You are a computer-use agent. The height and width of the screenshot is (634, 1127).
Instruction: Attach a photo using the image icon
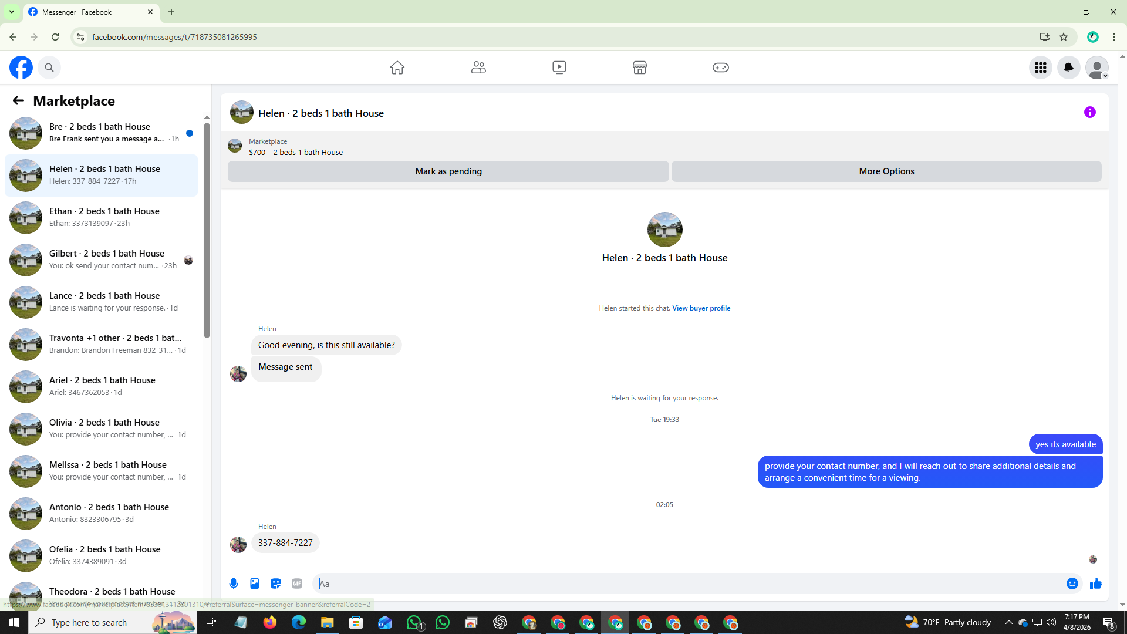click(x=255, y=584)
